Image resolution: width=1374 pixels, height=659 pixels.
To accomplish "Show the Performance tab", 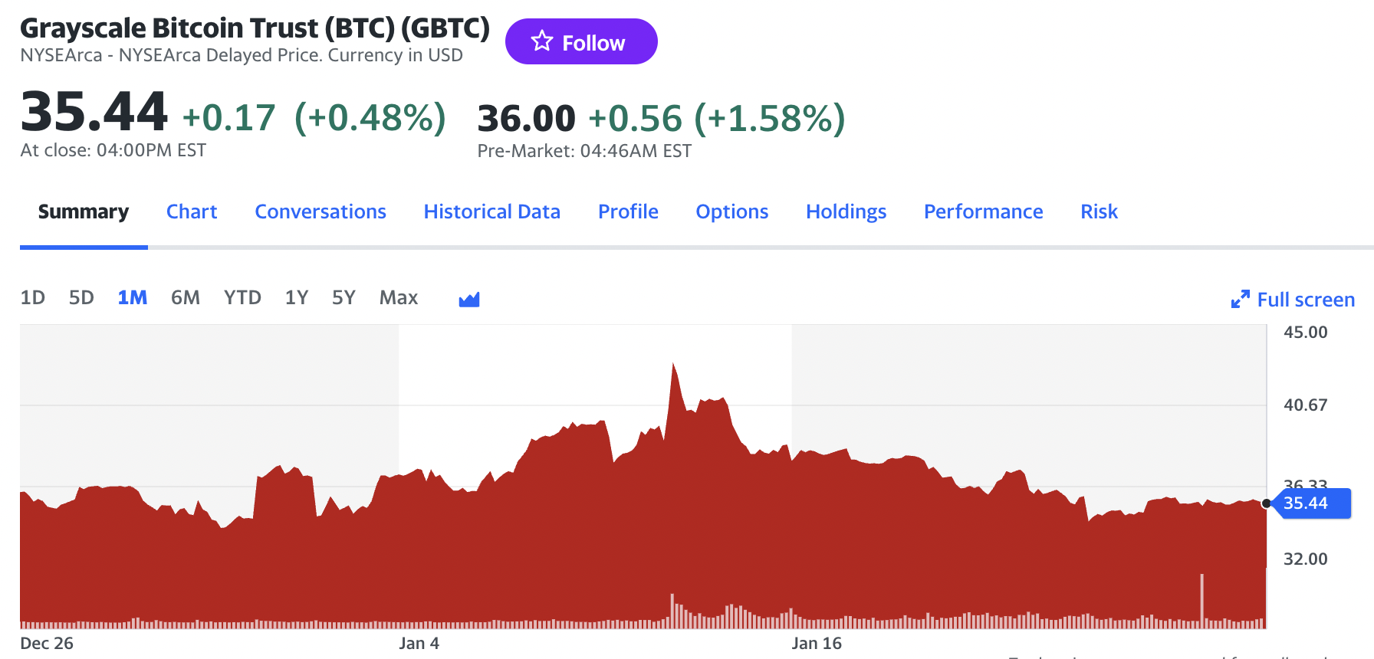I will click(983, 211).
